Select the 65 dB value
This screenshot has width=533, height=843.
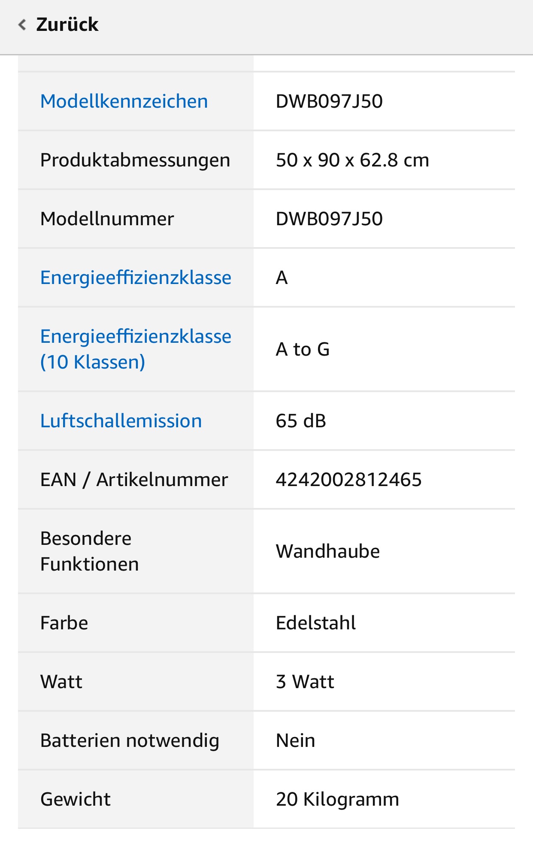tap(301, 421)
